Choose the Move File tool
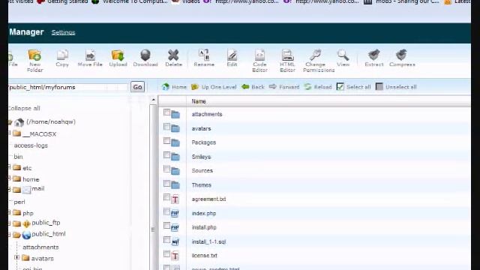Viewport: 480px width, 270px height. pos(90,58)
